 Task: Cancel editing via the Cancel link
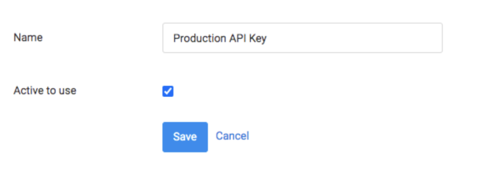[232, 136]
